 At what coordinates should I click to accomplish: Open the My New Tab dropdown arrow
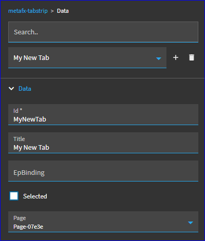tap(159, 58)
